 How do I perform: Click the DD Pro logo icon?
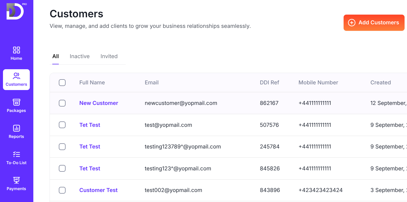click(15, 11)
